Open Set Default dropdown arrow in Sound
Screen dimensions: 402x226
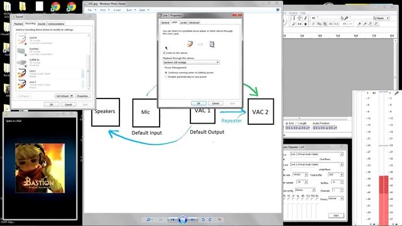pos(72,96)
